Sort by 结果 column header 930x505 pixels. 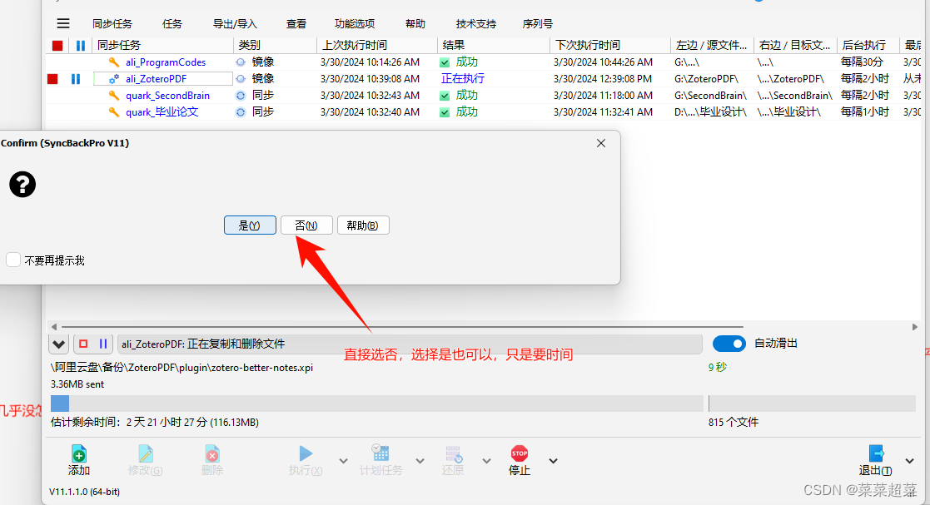pyautogui.click(x=494, y=45)
